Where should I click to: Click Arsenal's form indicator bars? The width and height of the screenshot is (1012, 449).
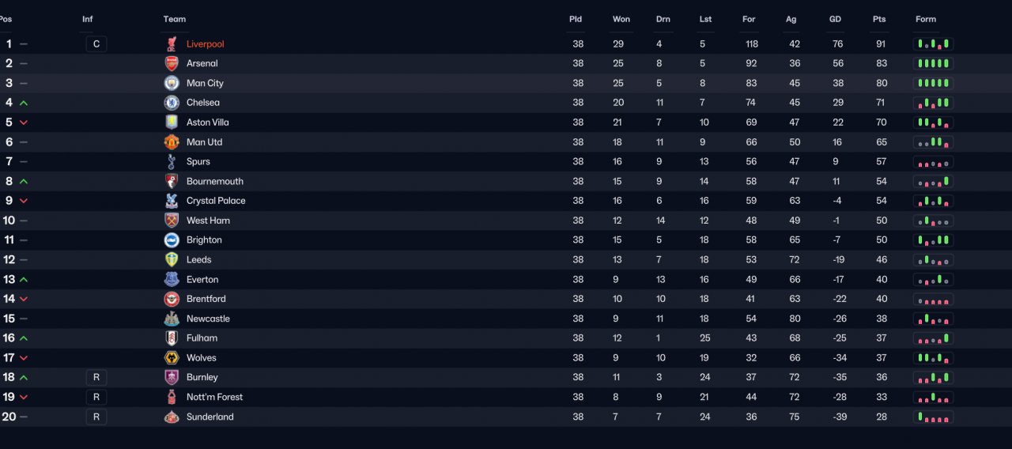coord(934,63)
